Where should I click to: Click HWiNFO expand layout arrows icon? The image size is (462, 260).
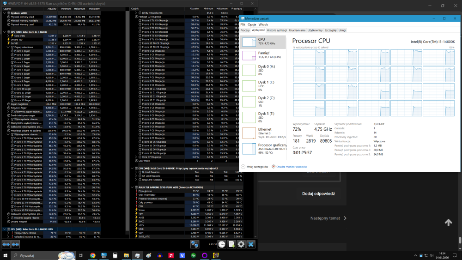[6, 244]
